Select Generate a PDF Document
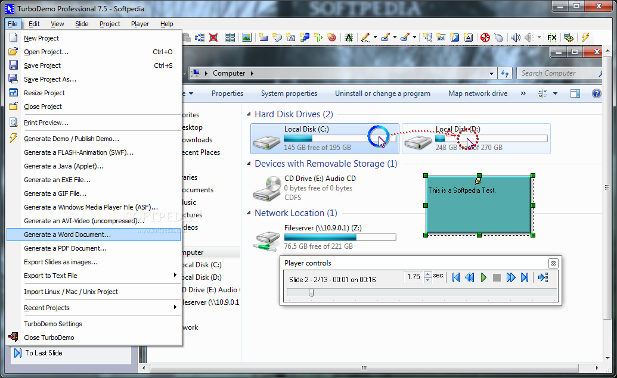The image size is (617, 378). [94, 248]
